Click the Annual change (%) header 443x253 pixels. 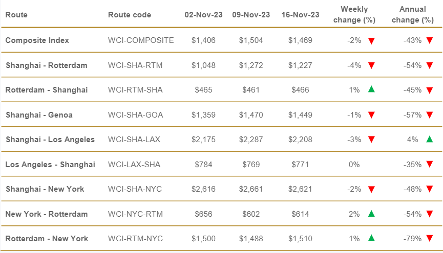(x=412, y=15)
